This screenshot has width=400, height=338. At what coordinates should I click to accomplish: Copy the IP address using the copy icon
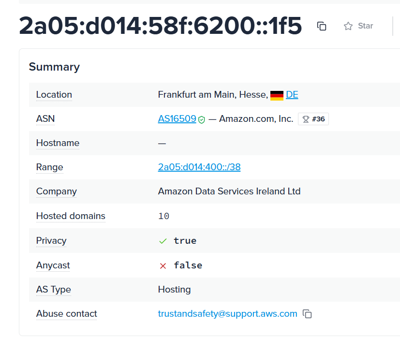(x=322, y=26)
